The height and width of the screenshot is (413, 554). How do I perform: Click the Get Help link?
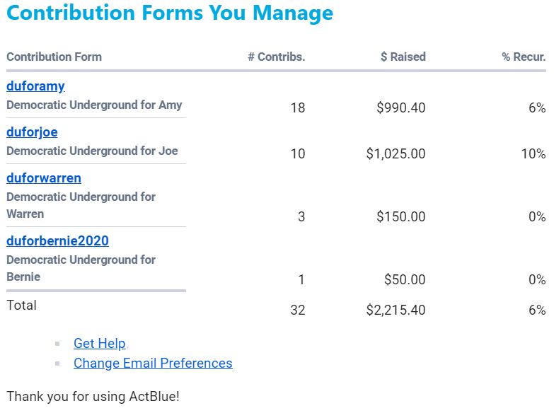pos(99,344)
